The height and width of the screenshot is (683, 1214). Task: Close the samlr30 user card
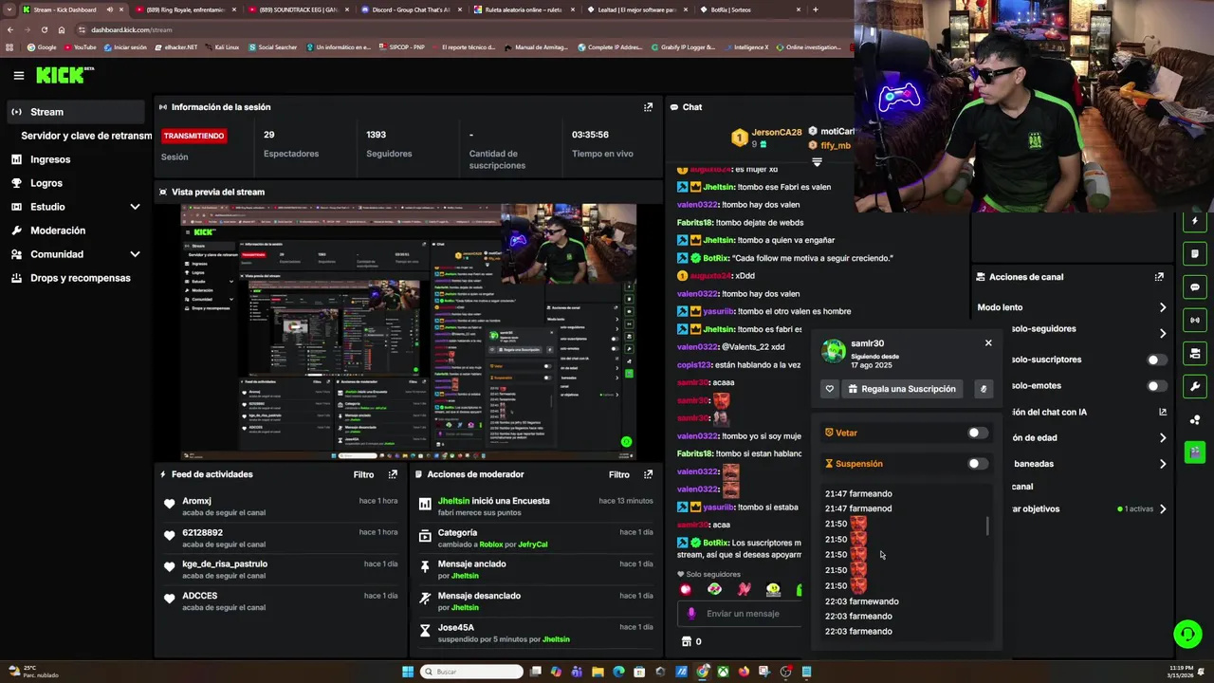[988, 343]
